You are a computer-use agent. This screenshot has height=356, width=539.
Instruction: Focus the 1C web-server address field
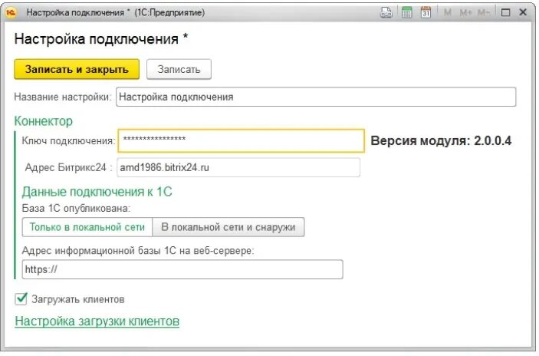pos(182,269)
